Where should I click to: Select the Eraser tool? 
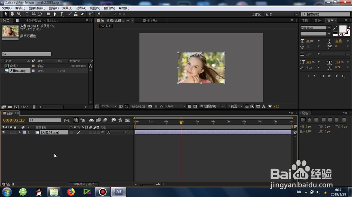click(x=82, y=14)
